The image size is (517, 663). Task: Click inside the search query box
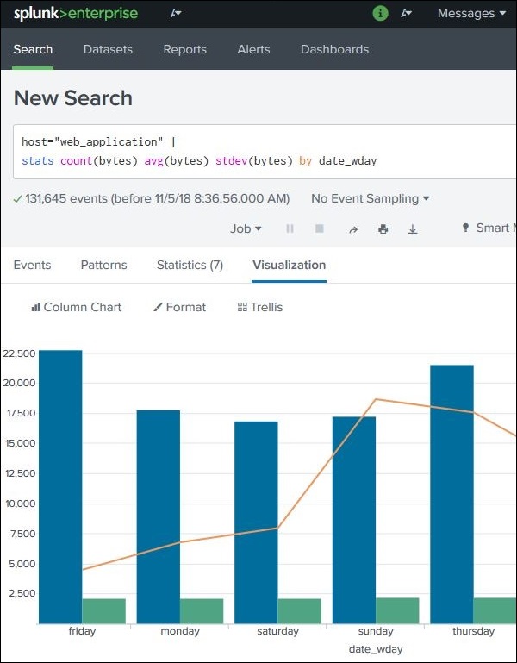258,151
